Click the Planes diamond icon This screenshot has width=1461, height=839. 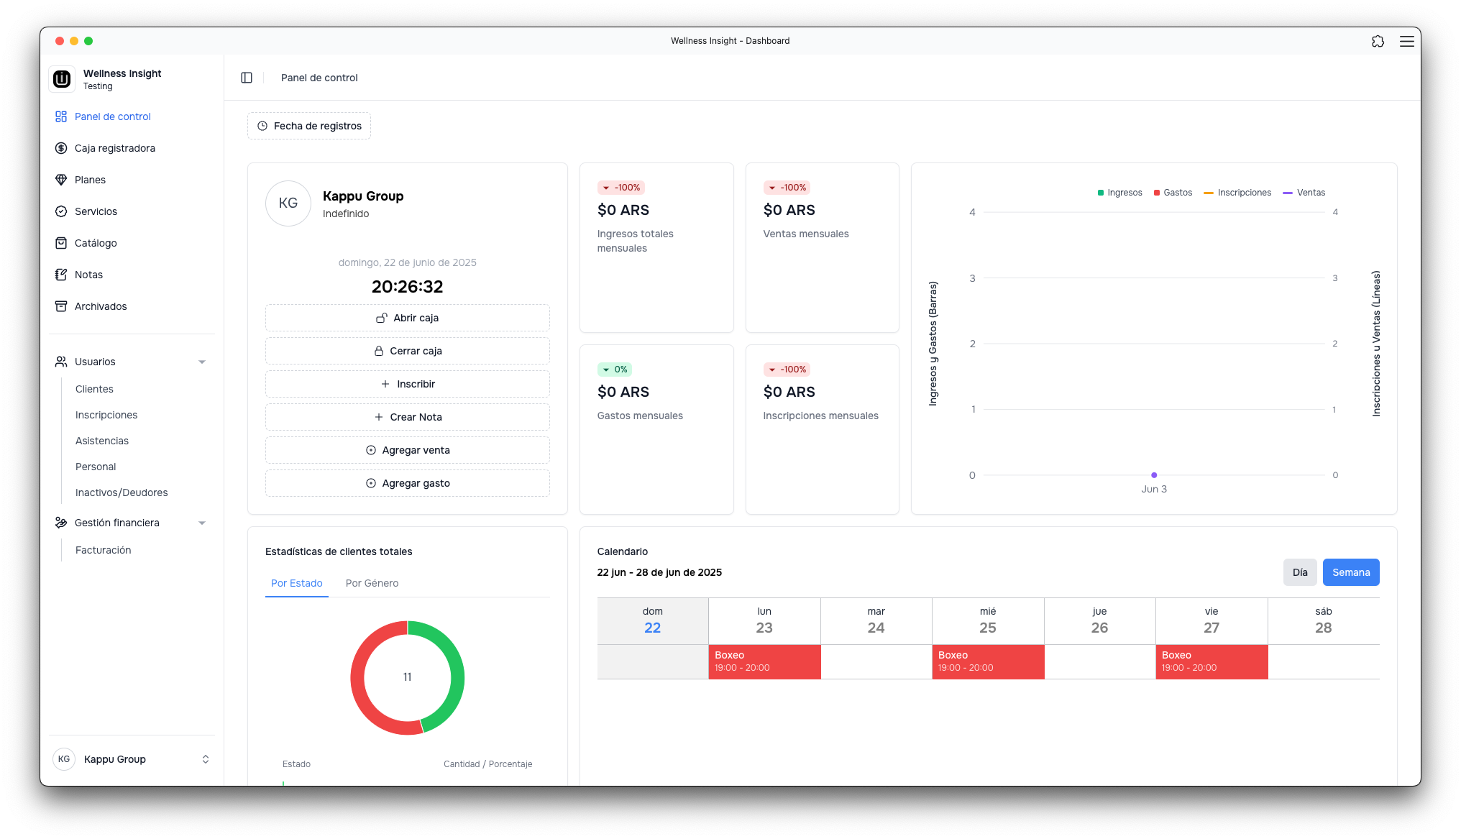click(x=61, y=180)
